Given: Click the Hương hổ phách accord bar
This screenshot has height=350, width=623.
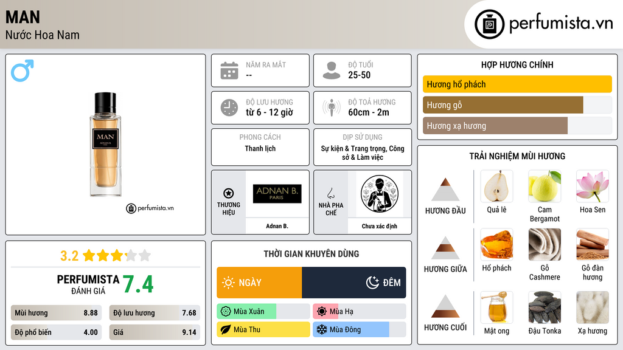Looking at the screenshot, I should click(517, 84).
